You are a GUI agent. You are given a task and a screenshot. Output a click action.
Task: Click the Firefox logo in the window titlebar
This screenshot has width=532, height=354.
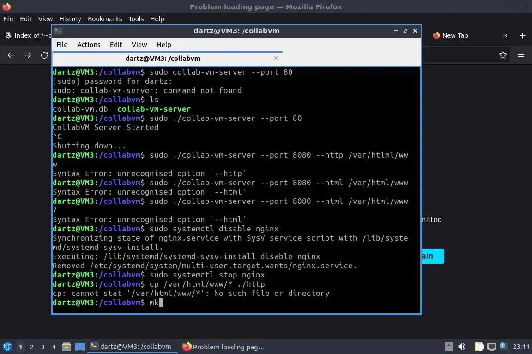point(6,7)
